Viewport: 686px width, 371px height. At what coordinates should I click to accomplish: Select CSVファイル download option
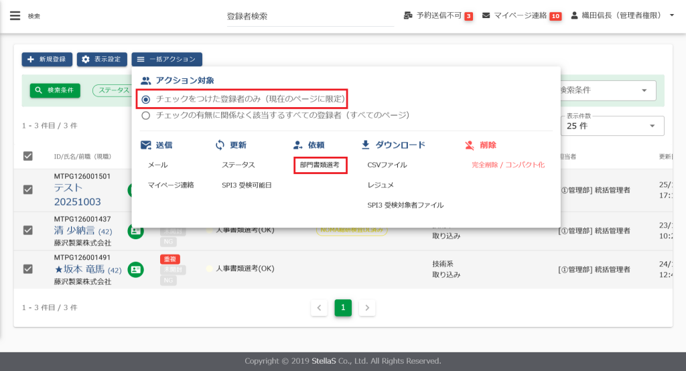387,165
